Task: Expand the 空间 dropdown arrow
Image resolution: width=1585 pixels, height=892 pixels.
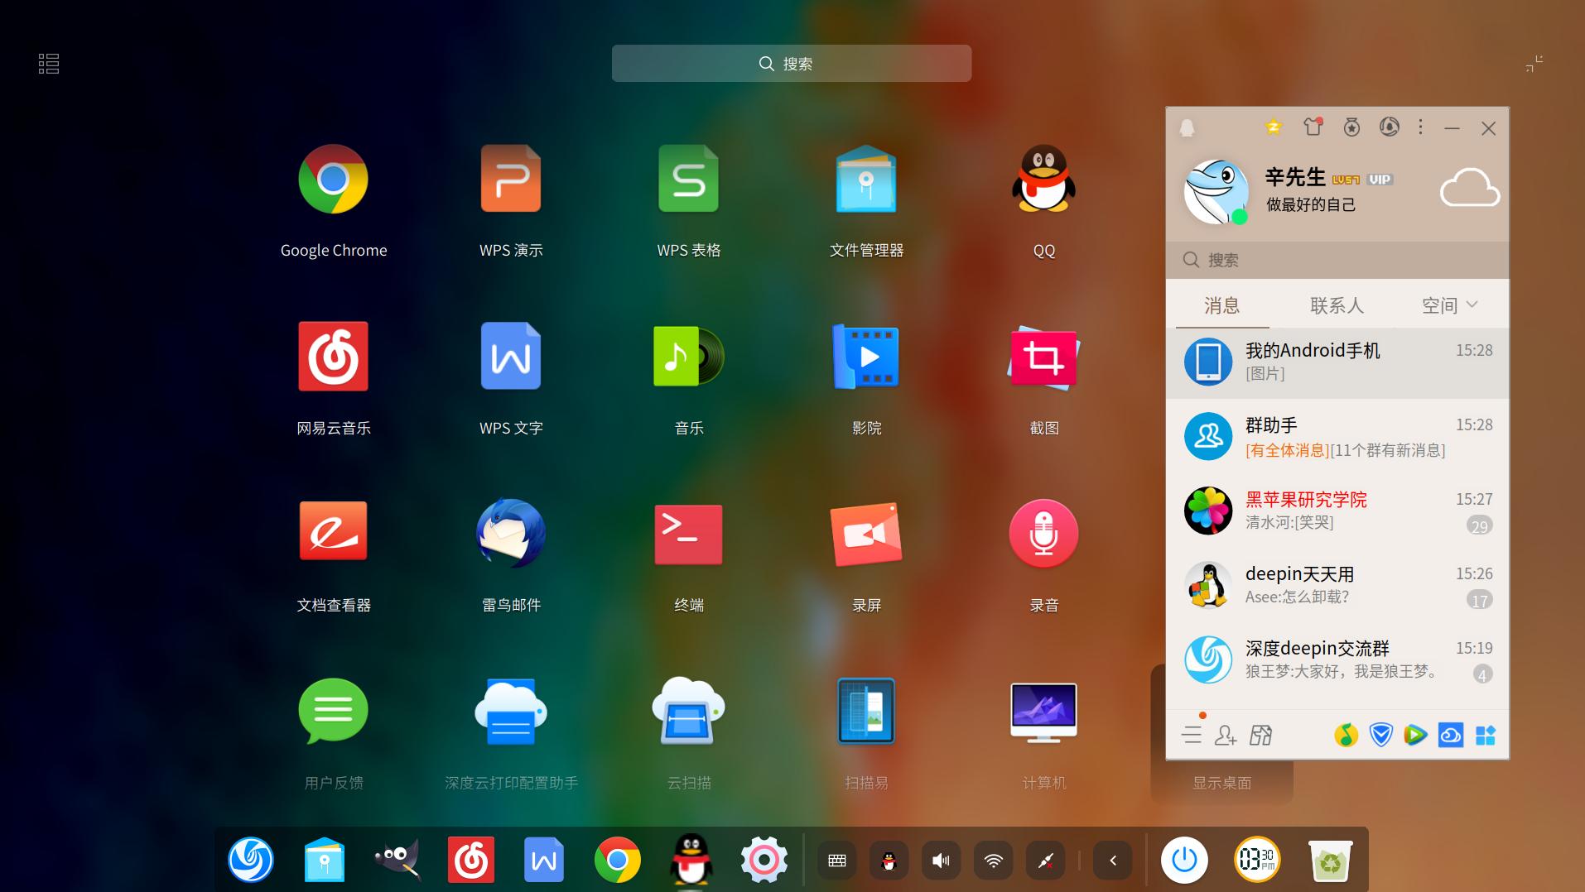Action: [x=1472, y=305]
